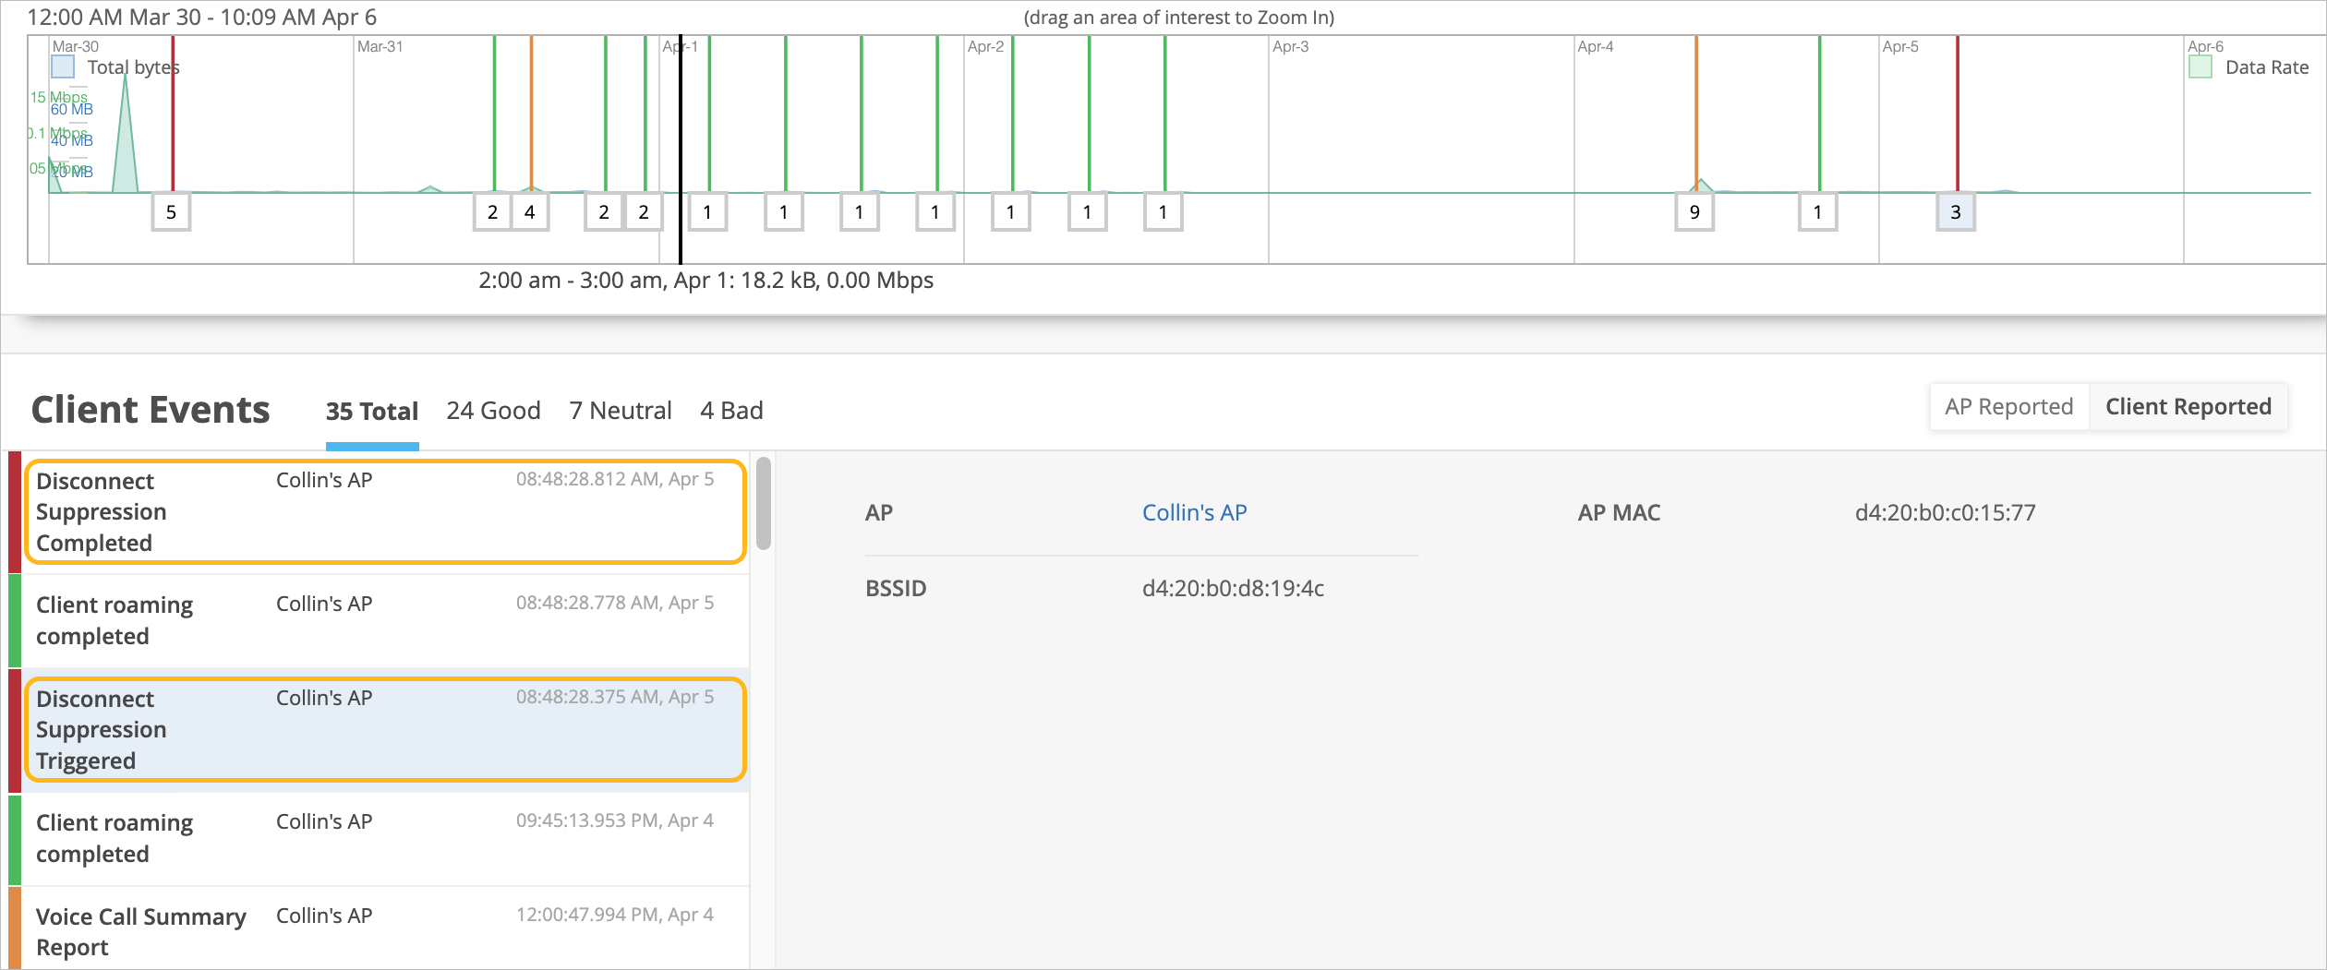Select Disconnect Suppression Triggered event

[384, 729]
